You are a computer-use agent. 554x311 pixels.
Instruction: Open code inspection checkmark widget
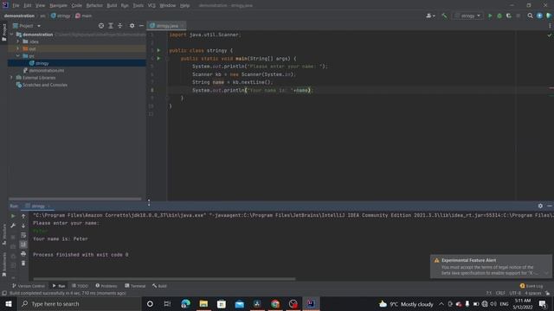550,35
